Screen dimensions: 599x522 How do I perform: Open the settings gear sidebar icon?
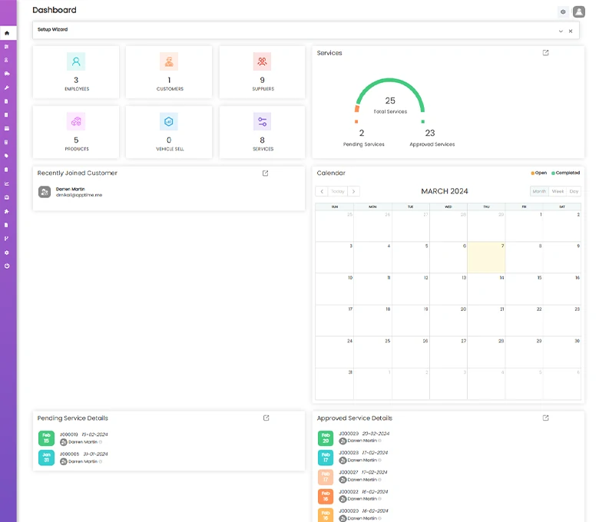coord(6,253)
